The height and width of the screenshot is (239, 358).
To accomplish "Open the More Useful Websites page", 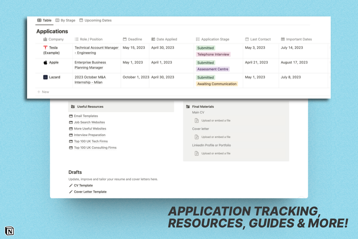I will 90,129.
